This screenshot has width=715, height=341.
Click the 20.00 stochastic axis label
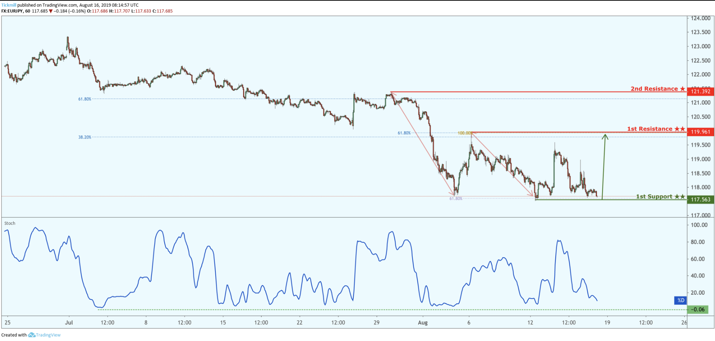698,293
